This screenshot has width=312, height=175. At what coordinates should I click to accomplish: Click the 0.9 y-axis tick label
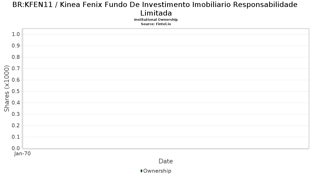(16, 46)
